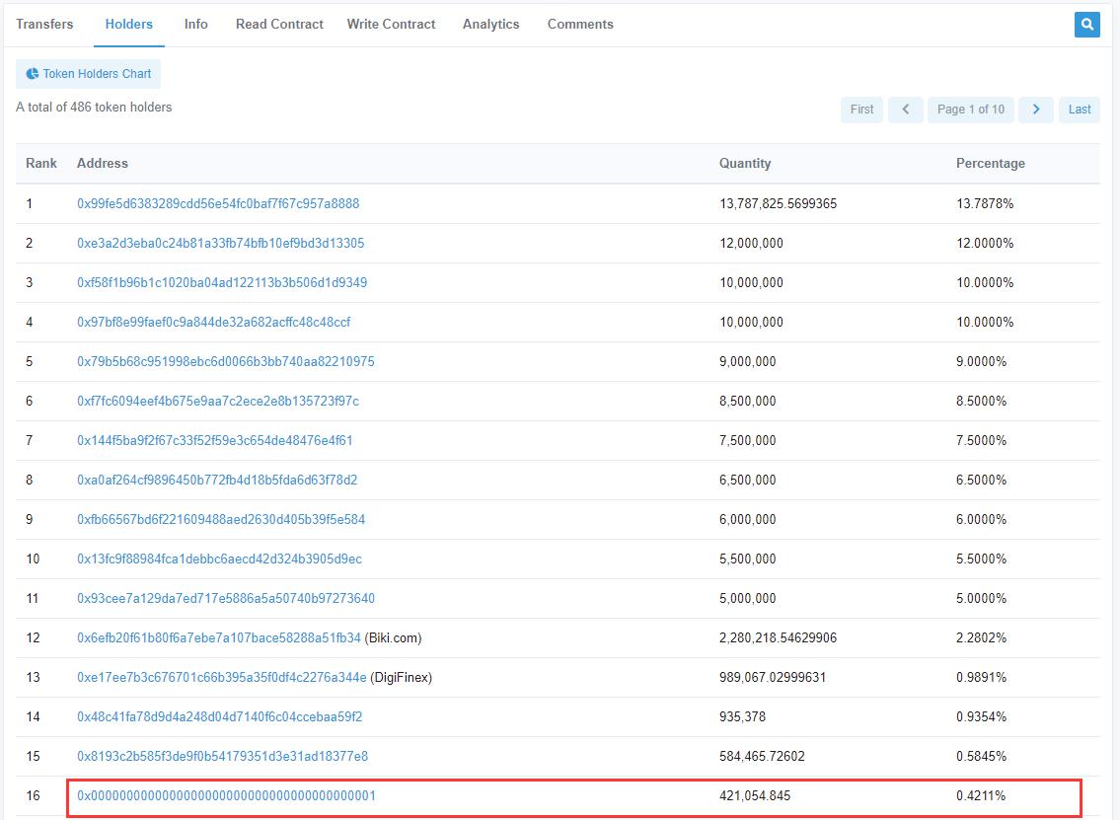Open rank 8 address 0xa0af264c...78d2
The width and height of the screenshot is (1120, 820).
click(217, 480)
